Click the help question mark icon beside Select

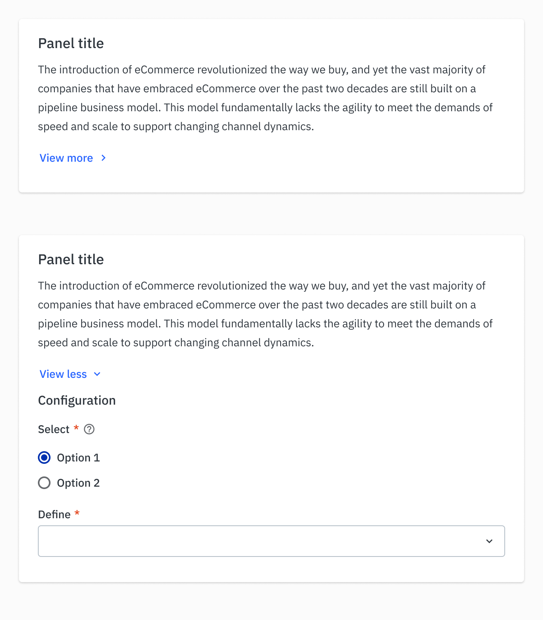point(89,429)
